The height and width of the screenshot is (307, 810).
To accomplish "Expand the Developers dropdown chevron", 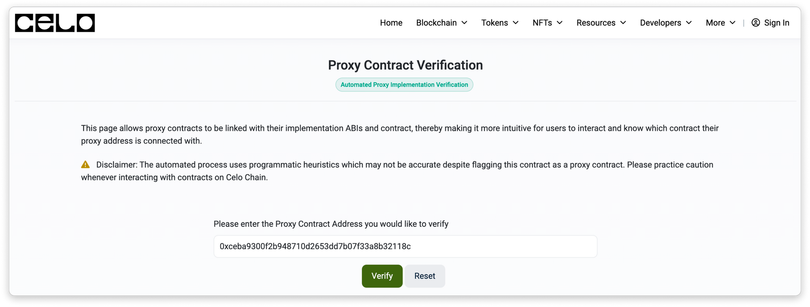I will click(689, 23).
